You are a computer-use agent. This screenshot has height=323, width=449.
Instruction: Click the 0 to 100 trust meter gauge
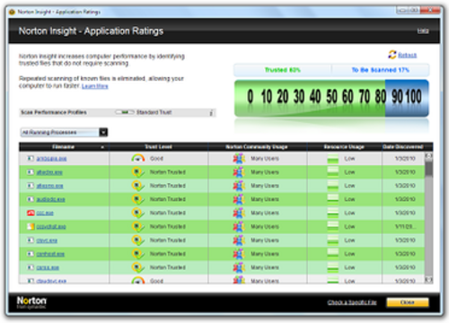coord(331,98)
